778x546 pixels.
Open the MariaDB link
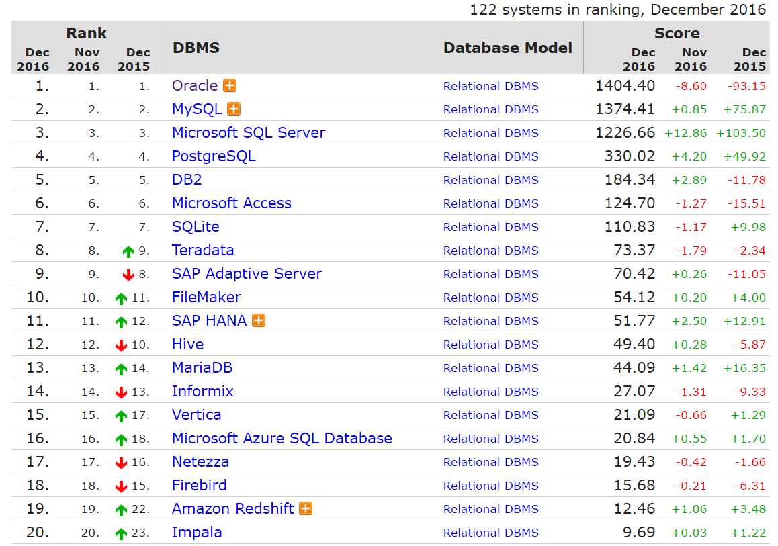(202, 367)
